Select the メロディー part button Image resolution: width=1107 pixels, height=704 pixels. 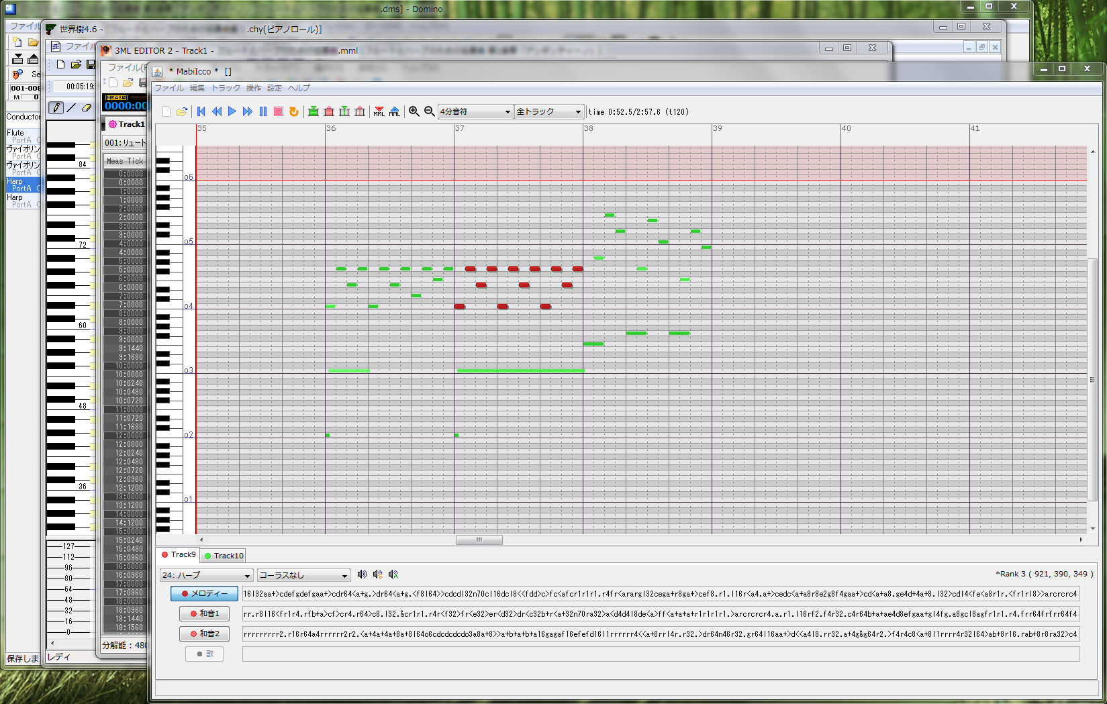[205, 593]
